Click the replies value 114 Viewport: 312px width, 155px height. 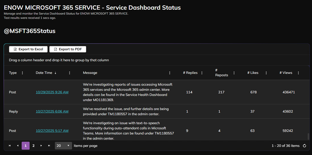pos(189,92)
